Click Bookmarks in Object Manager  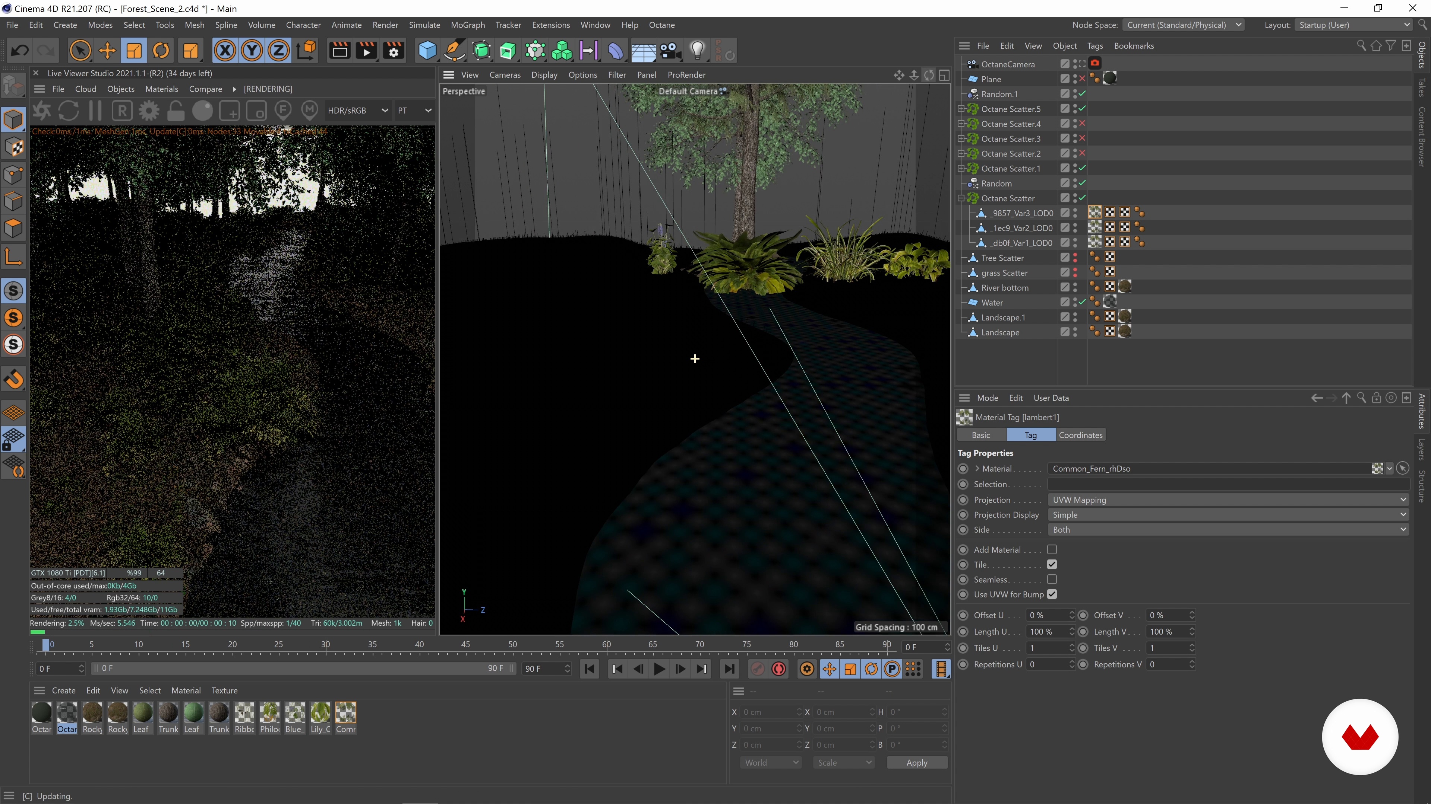click(1133, 45)
